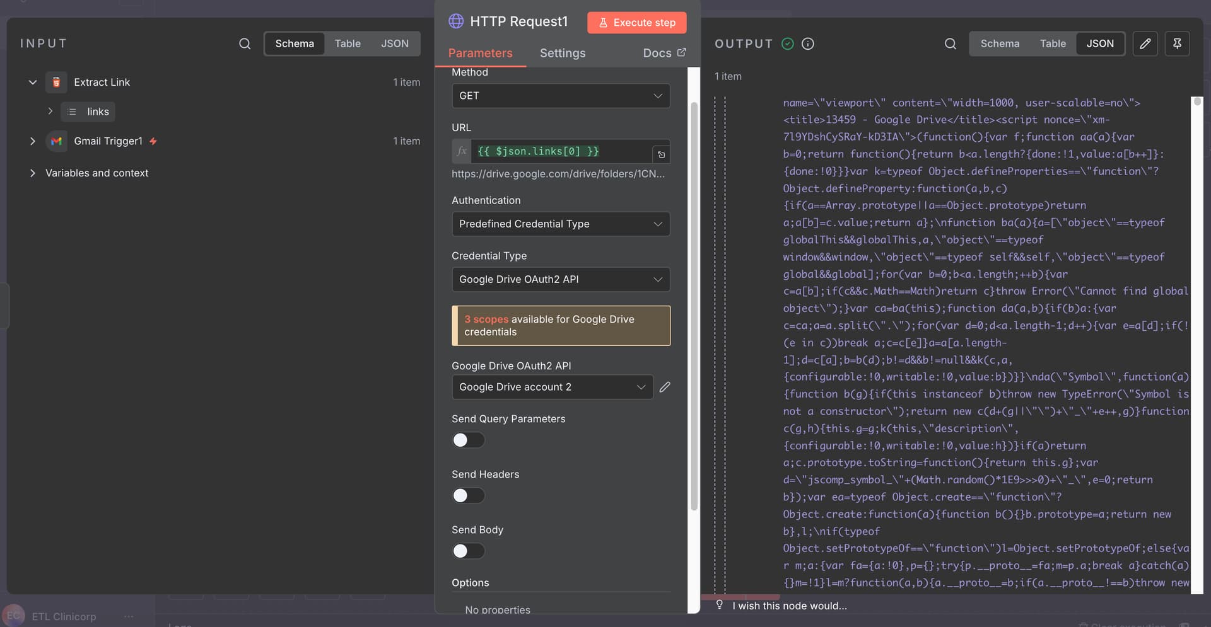The height and width of the screenshot is (627, 1211).
Task: Open expression editor icon in URL field
Action: pos(661,154)
